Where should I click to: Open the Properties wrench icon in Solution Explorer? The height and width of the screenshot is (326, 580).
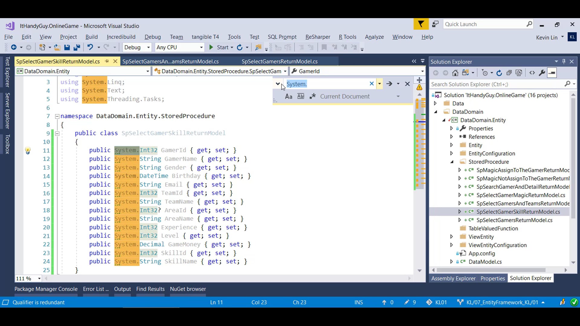(542, 73)
